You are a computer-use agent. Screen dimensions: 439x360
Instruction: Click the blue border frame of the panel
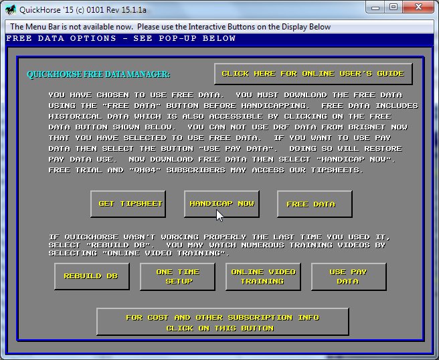[11, 201]
